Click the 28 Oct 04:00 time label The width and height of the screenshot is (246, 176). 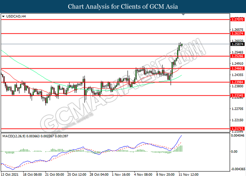[x=99, y=174]
